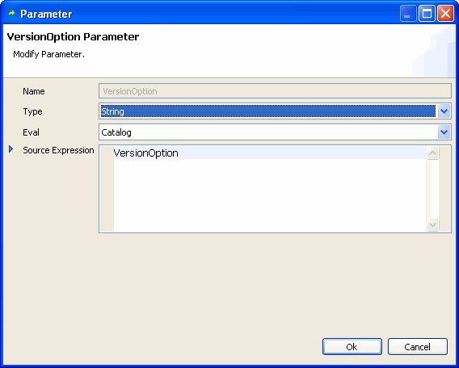
Task: Click the Eval label
Action: [x=31, y=132]
